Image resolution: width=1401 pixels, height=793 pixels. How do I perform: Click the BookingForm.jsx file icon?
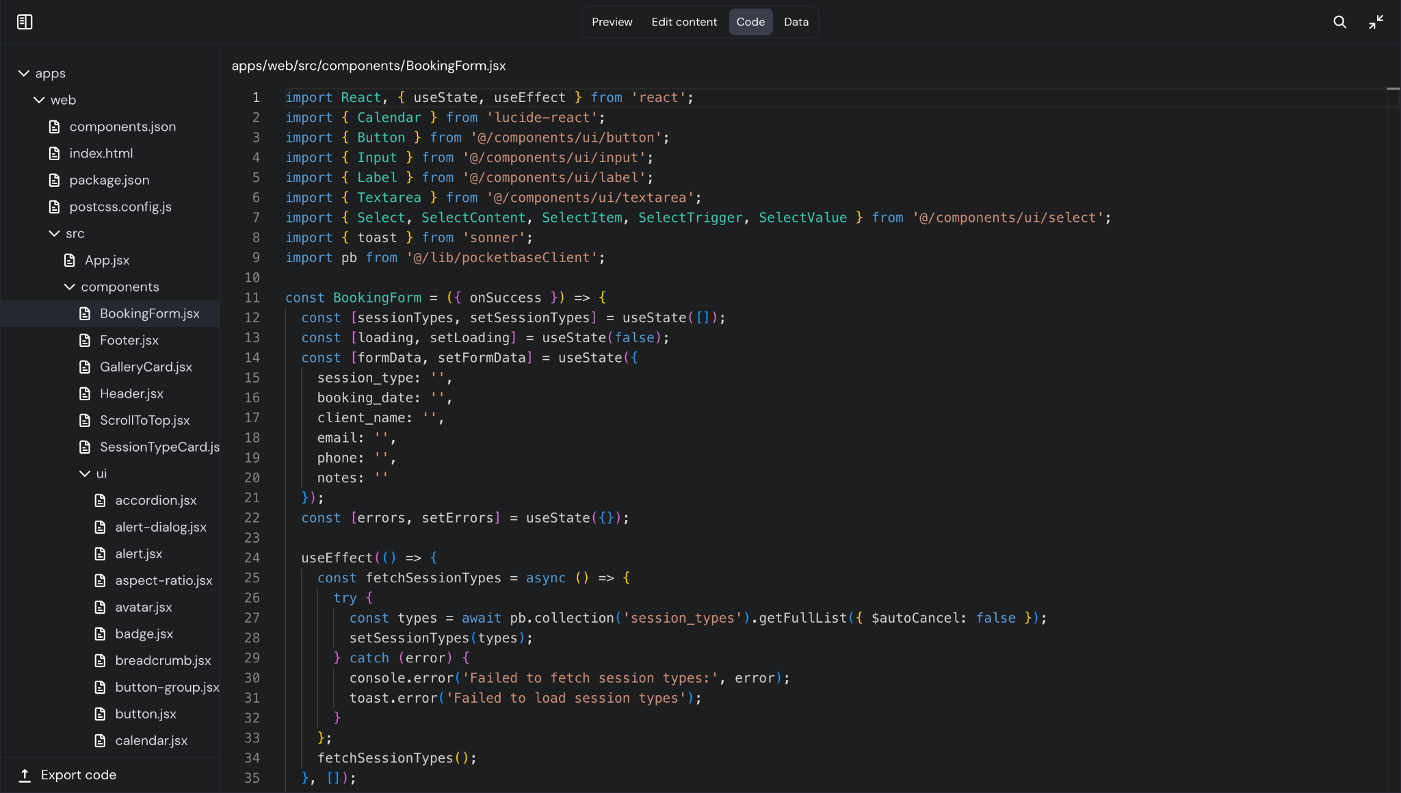point(85,313)
